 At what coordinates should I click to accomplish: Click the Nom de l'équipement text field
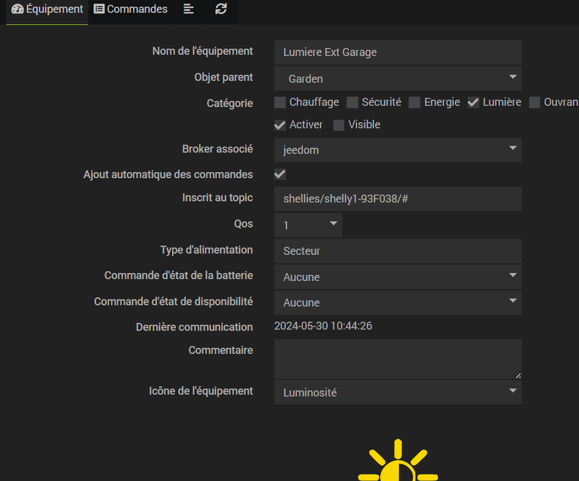pos(398,52)
